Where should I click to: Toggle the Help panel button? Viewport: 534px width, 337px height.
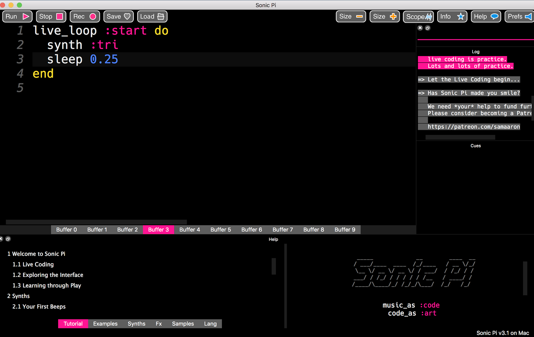[x=486, y=16]
